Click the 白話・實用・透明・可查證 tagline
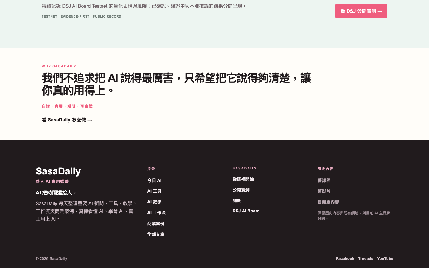The width and height of the screenshot is (429, 268). point(67,106)
